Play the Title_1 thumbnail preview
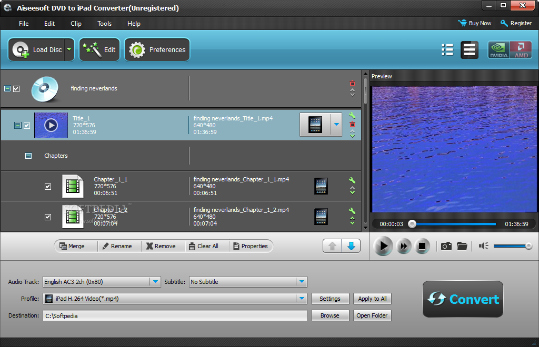 (51, 125)
